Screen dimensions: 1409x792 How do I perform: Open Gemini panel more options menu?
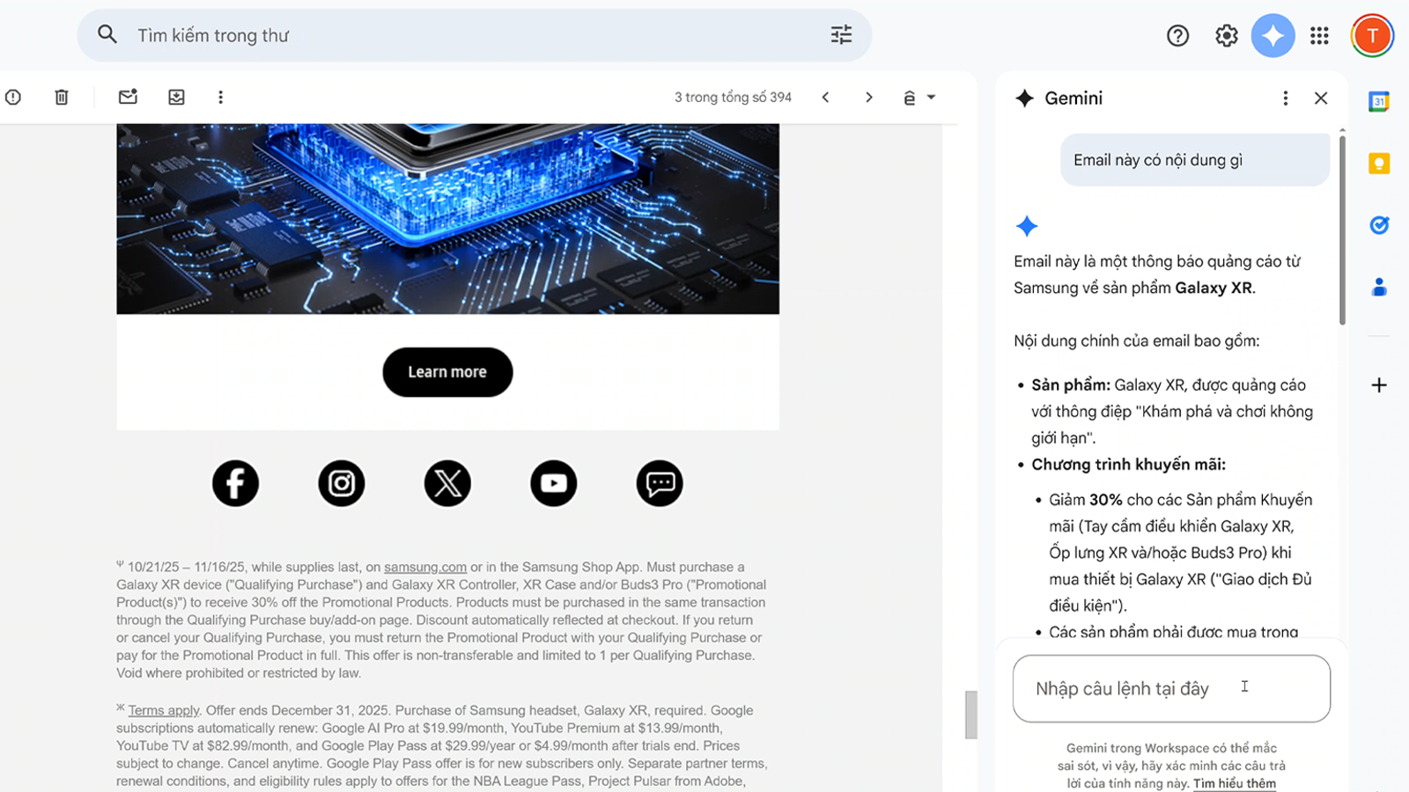point(1285,99)
